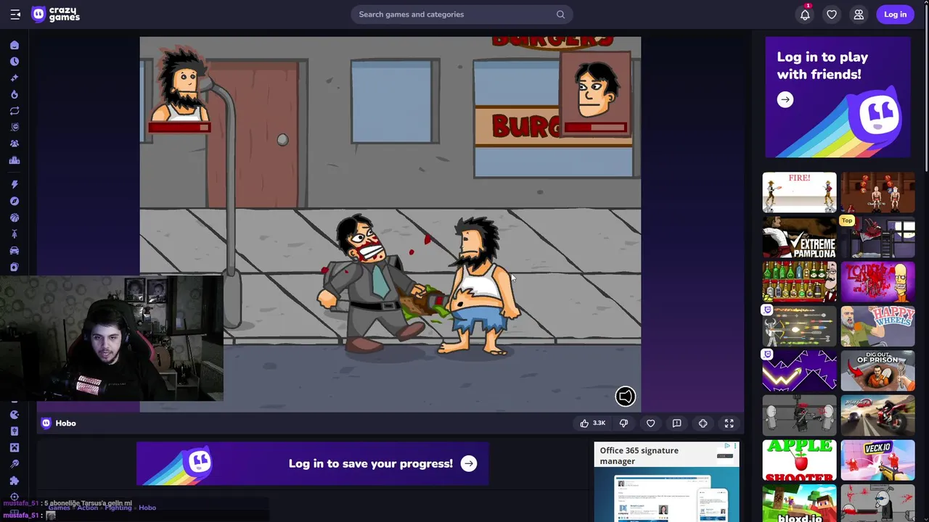
Task: Add Hobo to favorites heart
Action: pyautogui.click(x=650, y=423)
